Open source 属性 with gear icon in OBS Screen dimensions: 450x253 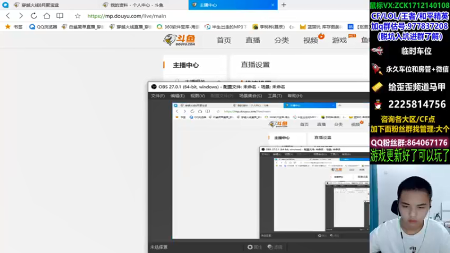click(255, 247)
